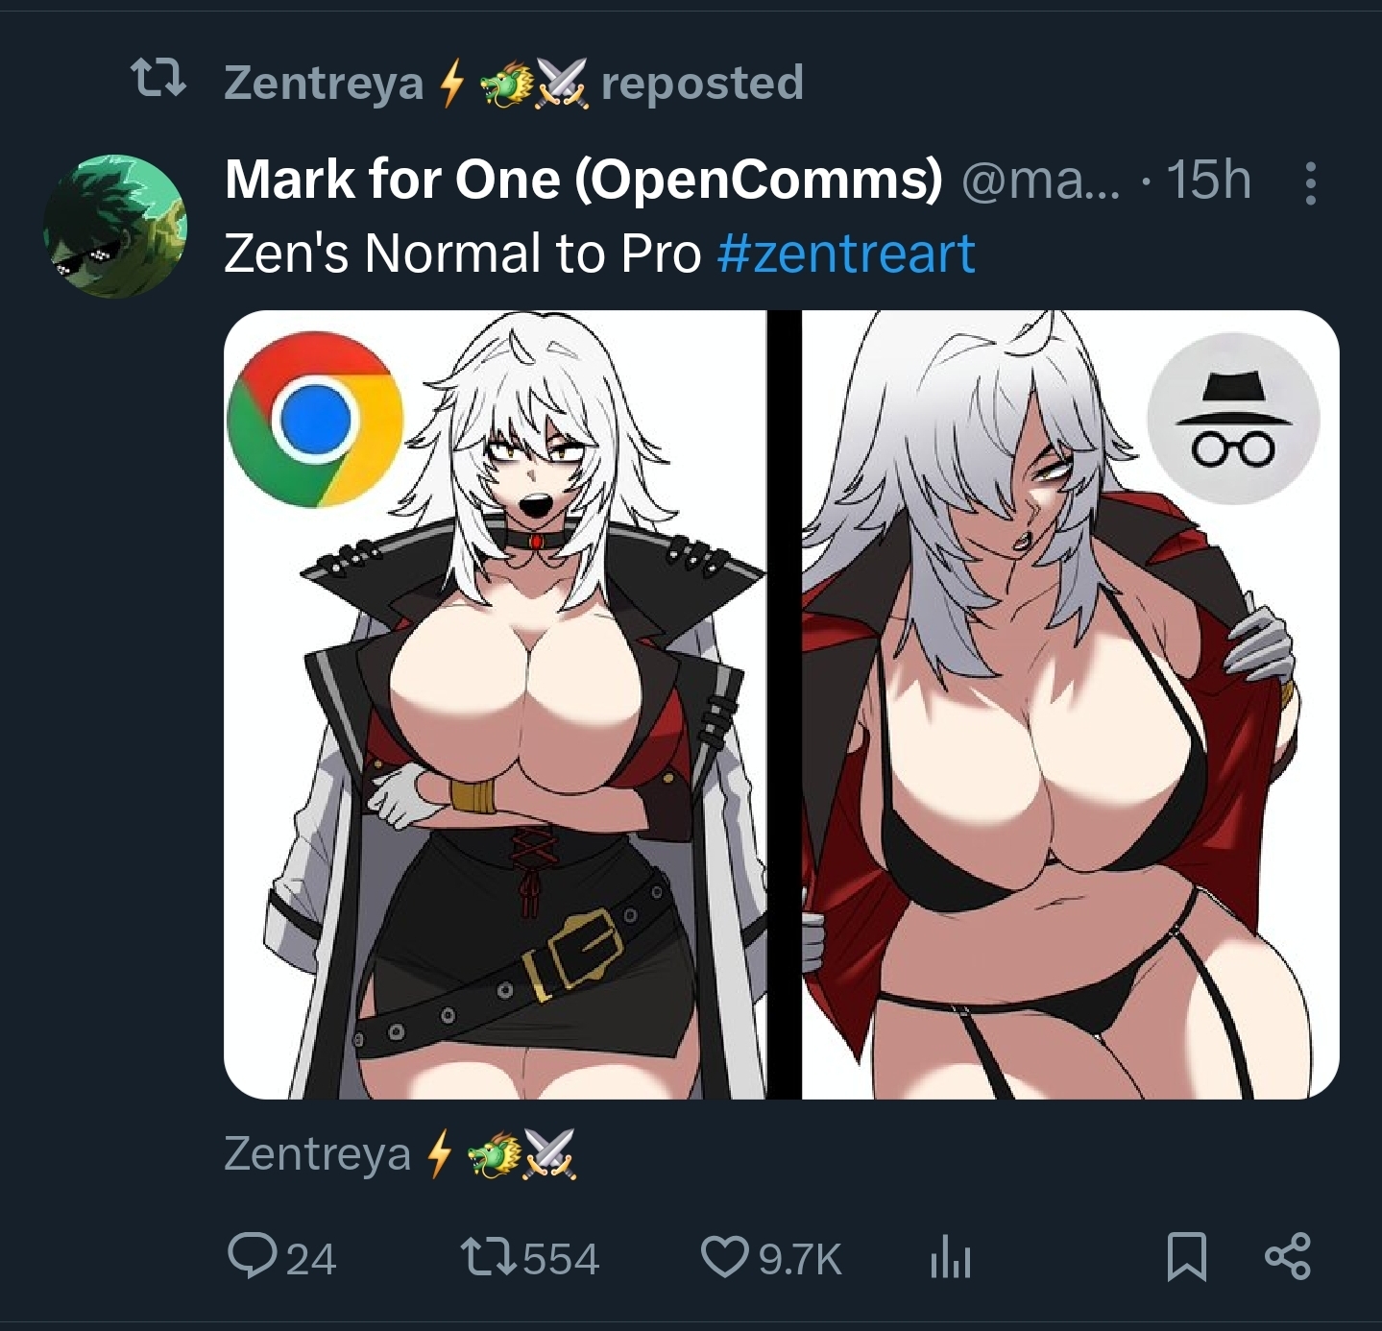Click the Zentreya reposted header text

514,84
